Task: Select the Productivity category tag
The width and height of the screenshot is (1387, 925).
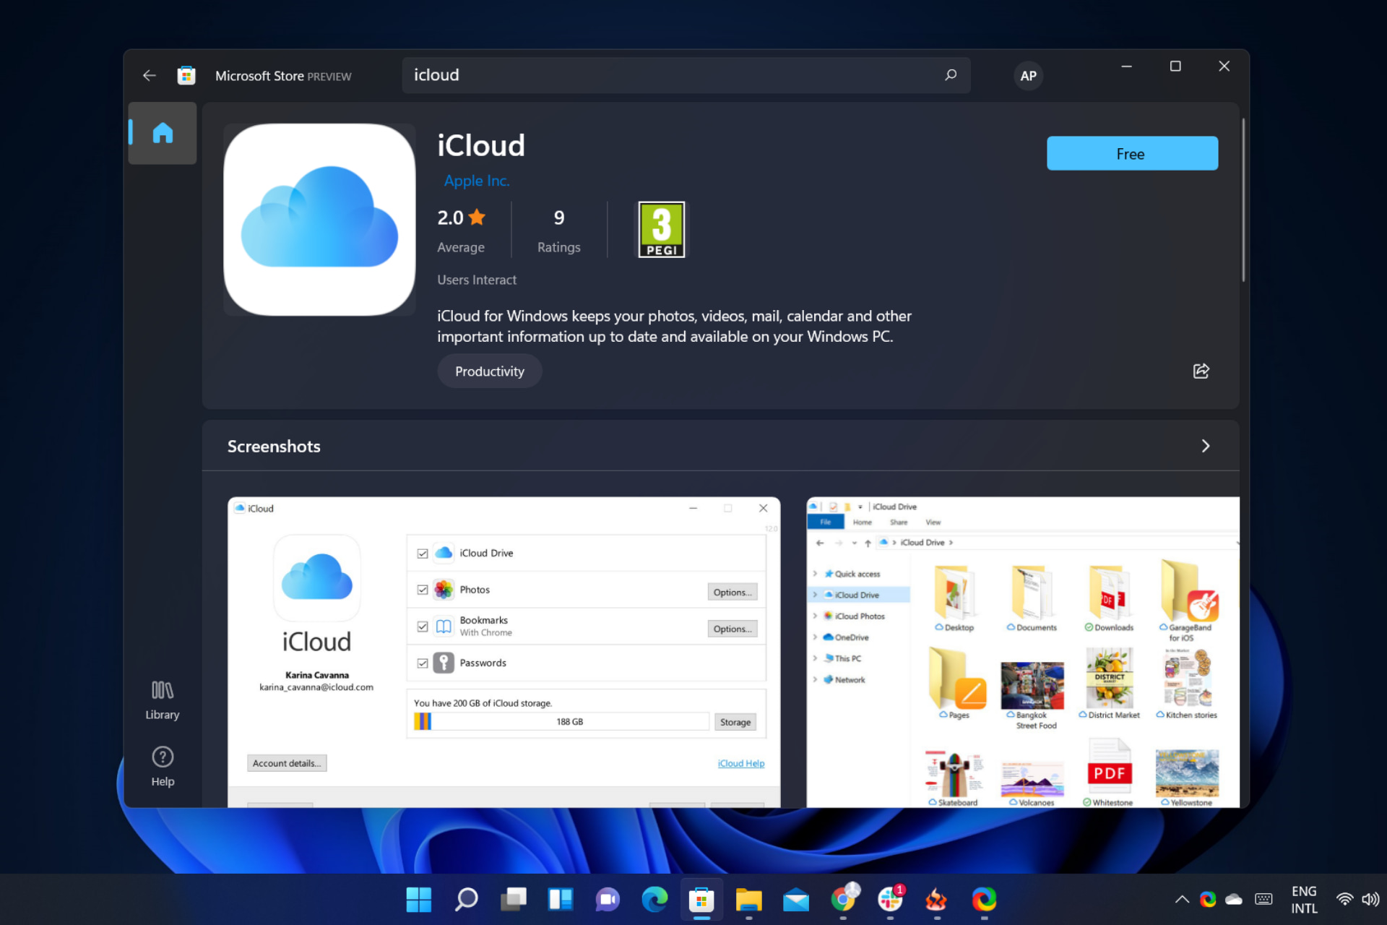Action: point(489,371)
